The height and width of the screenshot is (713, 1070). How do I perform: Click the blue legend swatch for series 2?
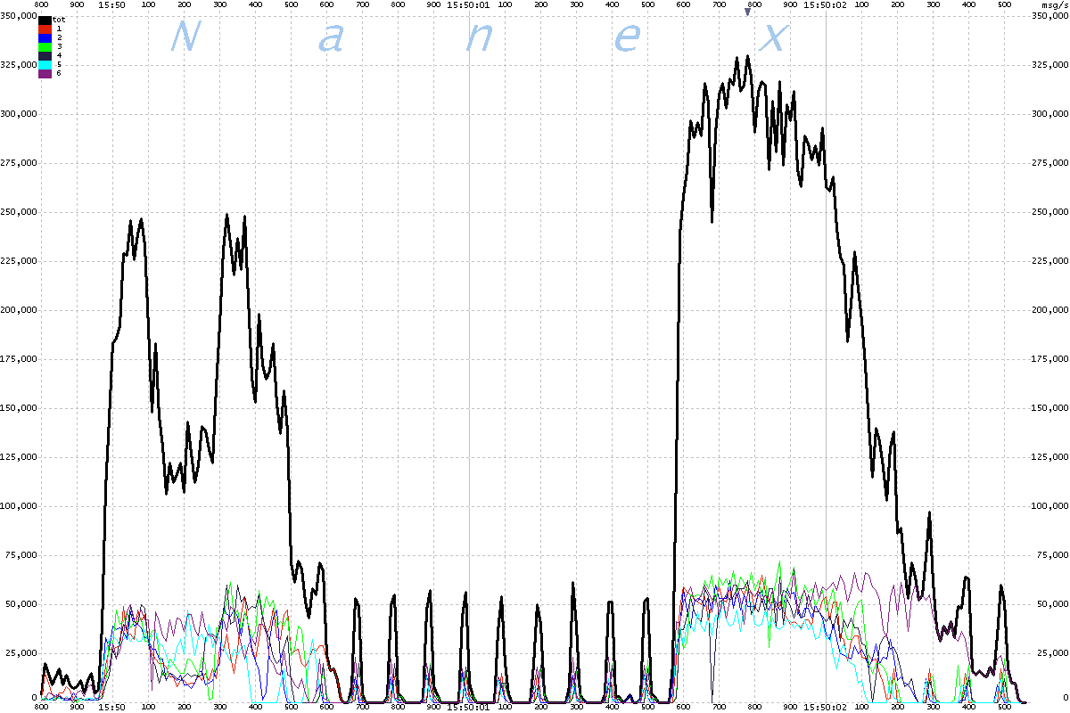[x=45, y=37]
